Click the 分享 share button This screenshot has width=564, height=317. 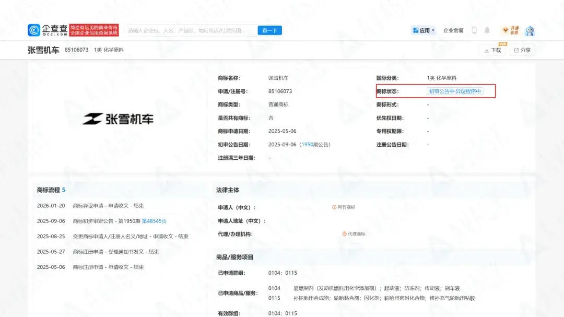click(x=522, y=50)
